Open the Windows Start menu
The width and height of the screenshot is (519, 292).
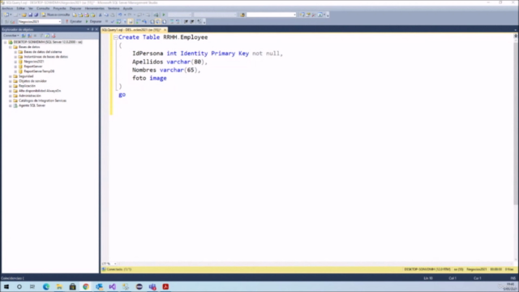(6, 286)
